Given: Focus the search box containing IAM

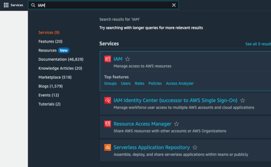Looking at the screenshot, I should [x=103, y=5].
